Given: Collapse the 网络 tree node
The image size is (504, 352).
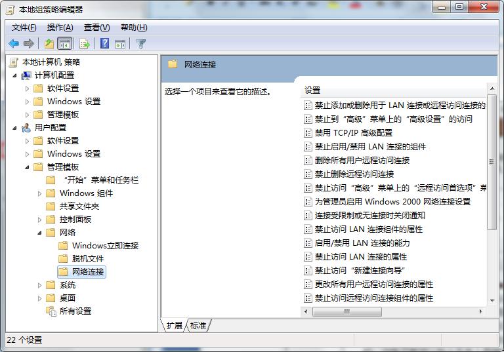Looking at the screenshot, I should (x=40, y=233).
